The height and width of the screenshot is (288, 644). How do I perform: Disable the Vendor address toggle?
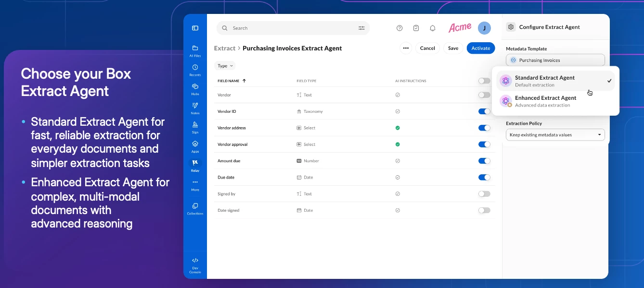(484, 128)
